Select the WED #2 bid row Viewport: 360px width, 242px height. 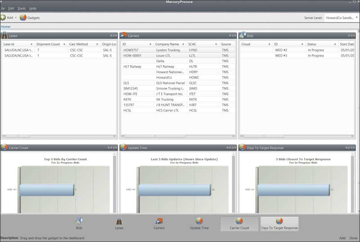(x=297, y=50)
